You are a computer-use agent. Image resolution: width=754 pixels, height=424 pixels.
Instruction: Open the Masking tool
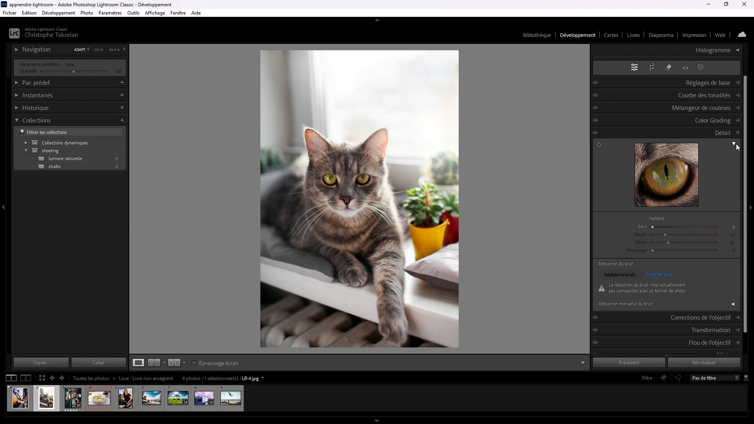tap(700, 67)
